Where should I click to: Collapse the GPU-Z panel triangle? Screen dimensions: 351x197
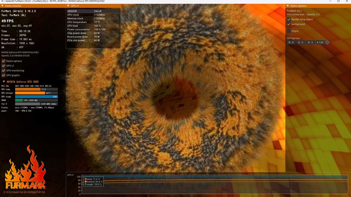(x=68, y=6)
